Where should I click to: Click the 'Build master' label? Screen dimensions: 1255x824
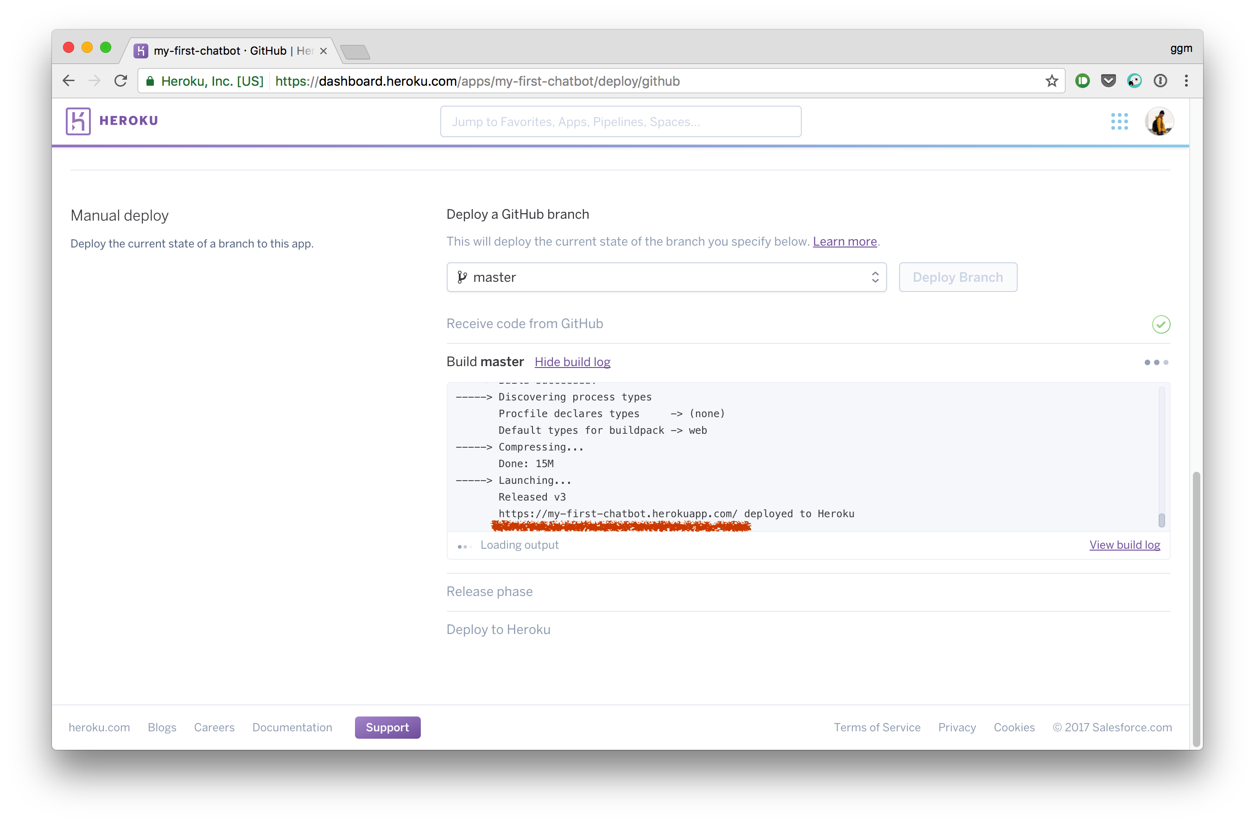click(x=485, y=361)
